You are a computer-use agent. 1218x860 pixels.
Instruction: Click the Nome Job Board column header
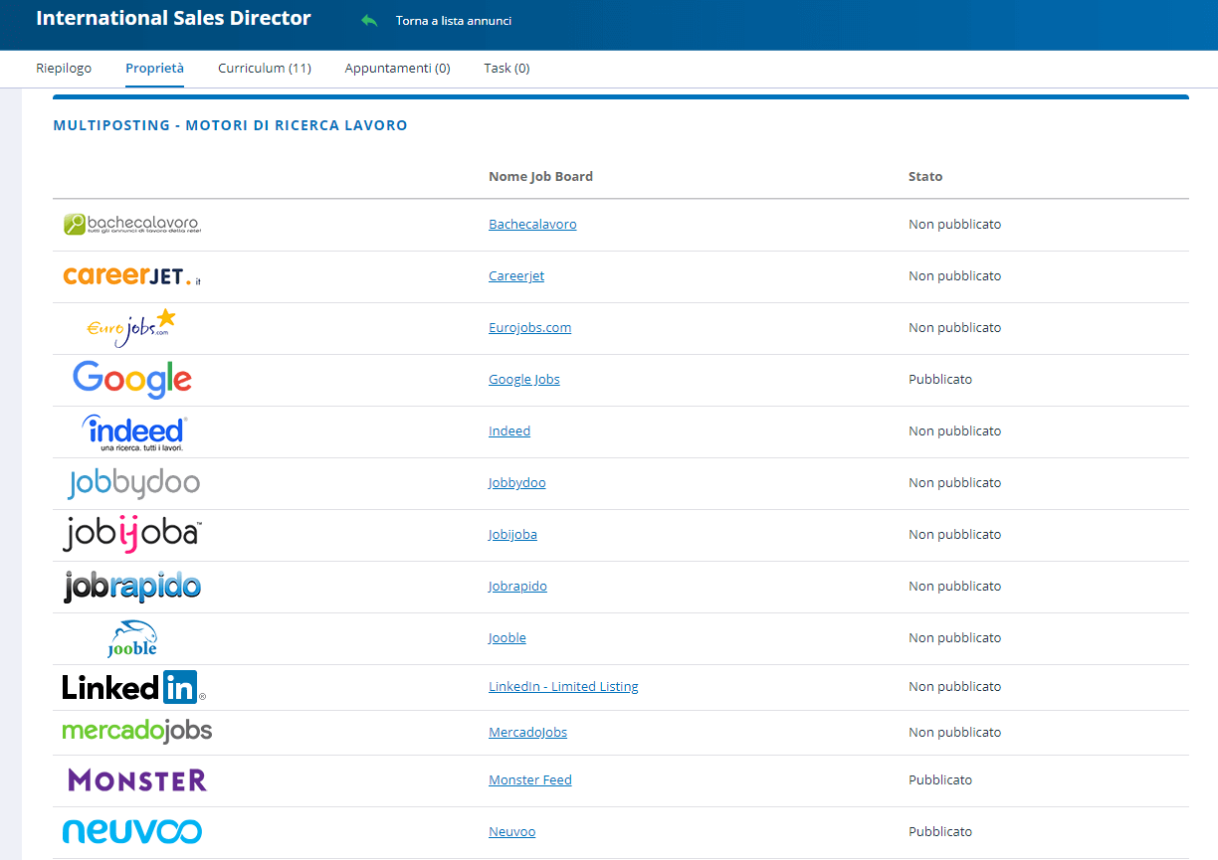[540, 177]
